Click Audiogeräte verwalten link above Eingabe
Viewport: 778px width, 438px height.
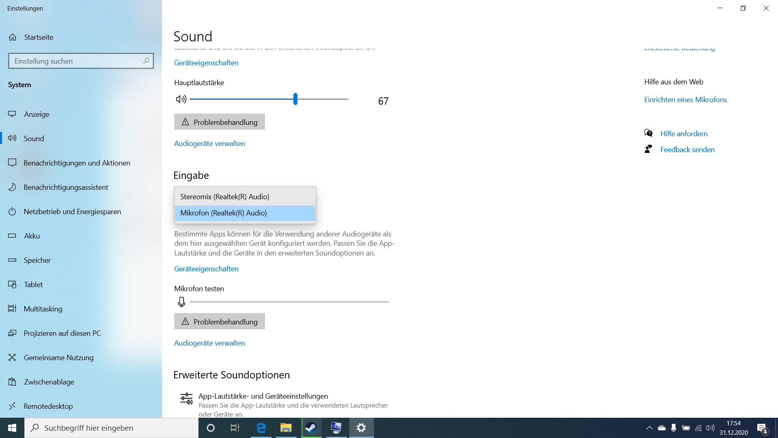209,144
